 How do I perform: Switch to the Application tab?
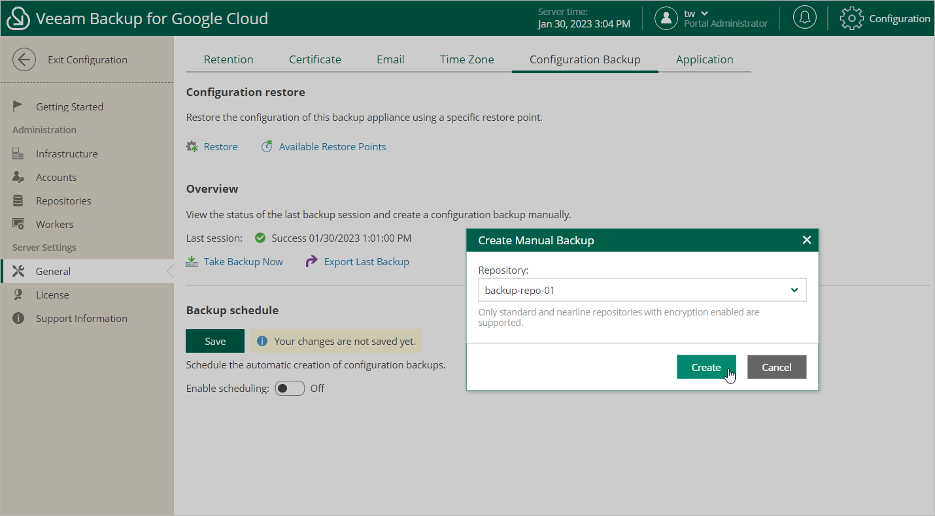pos(704,59)
